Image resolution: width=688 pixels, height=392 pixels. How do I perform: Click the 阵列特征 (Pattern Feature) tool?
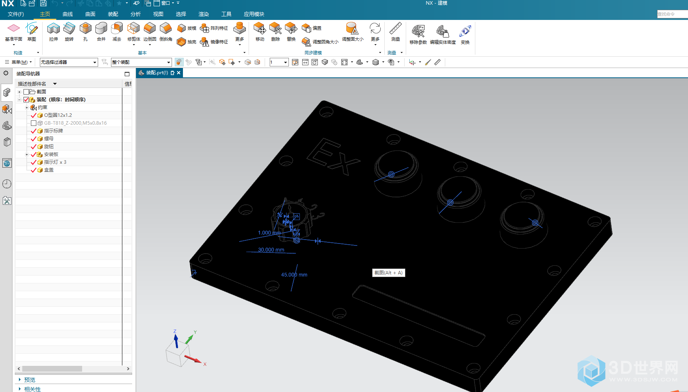pyautogui.click(x=214, y=28)
